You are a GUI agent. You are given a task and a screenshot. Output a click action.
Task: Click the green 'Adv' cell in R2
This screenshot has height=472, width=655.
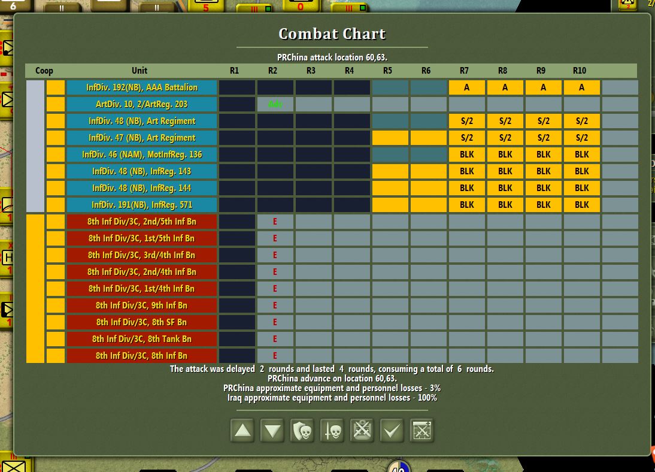click(x=275, y=104)
